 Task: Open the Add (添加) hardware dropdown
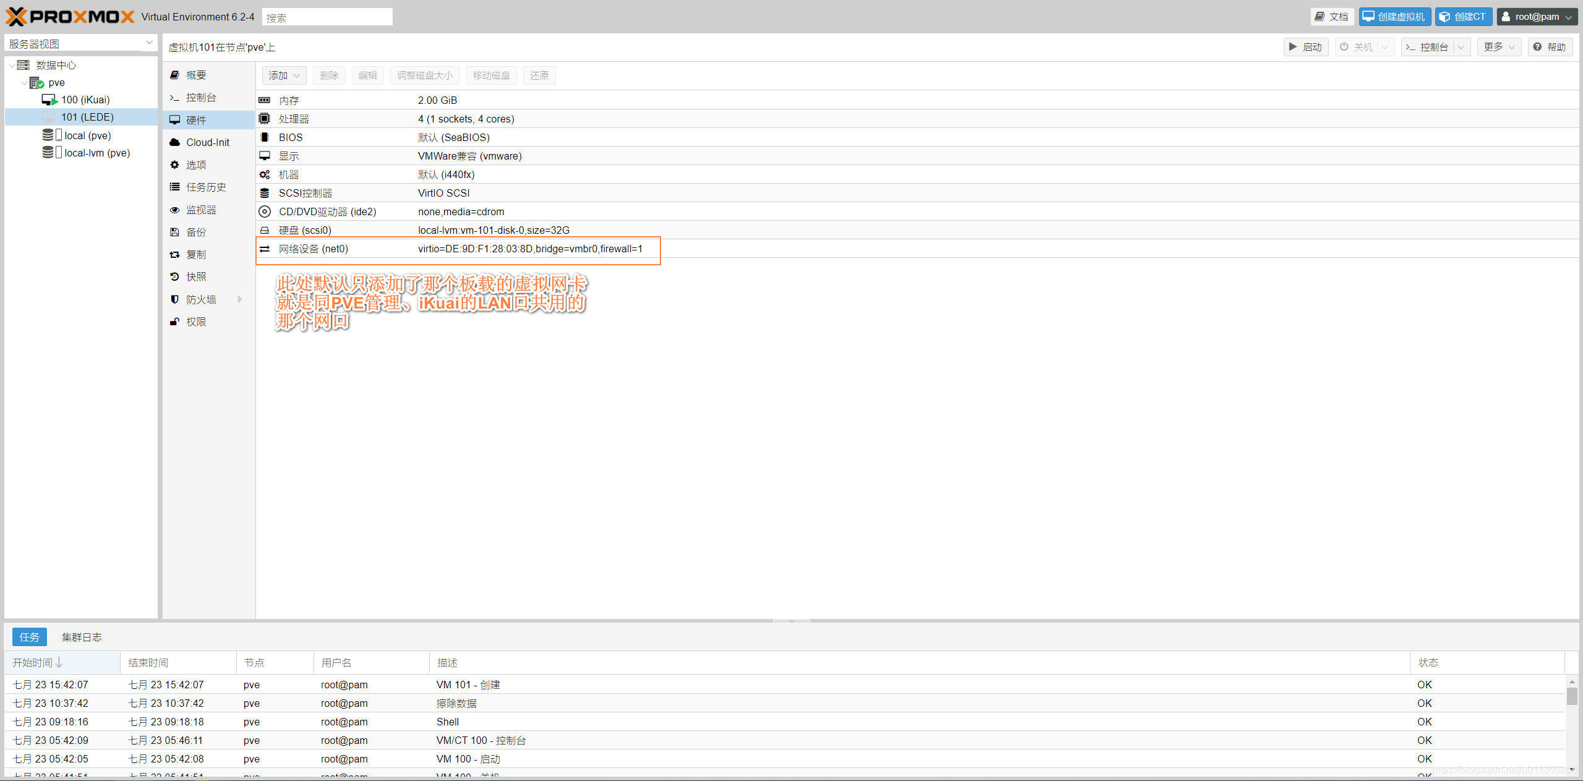coord(284,75)
